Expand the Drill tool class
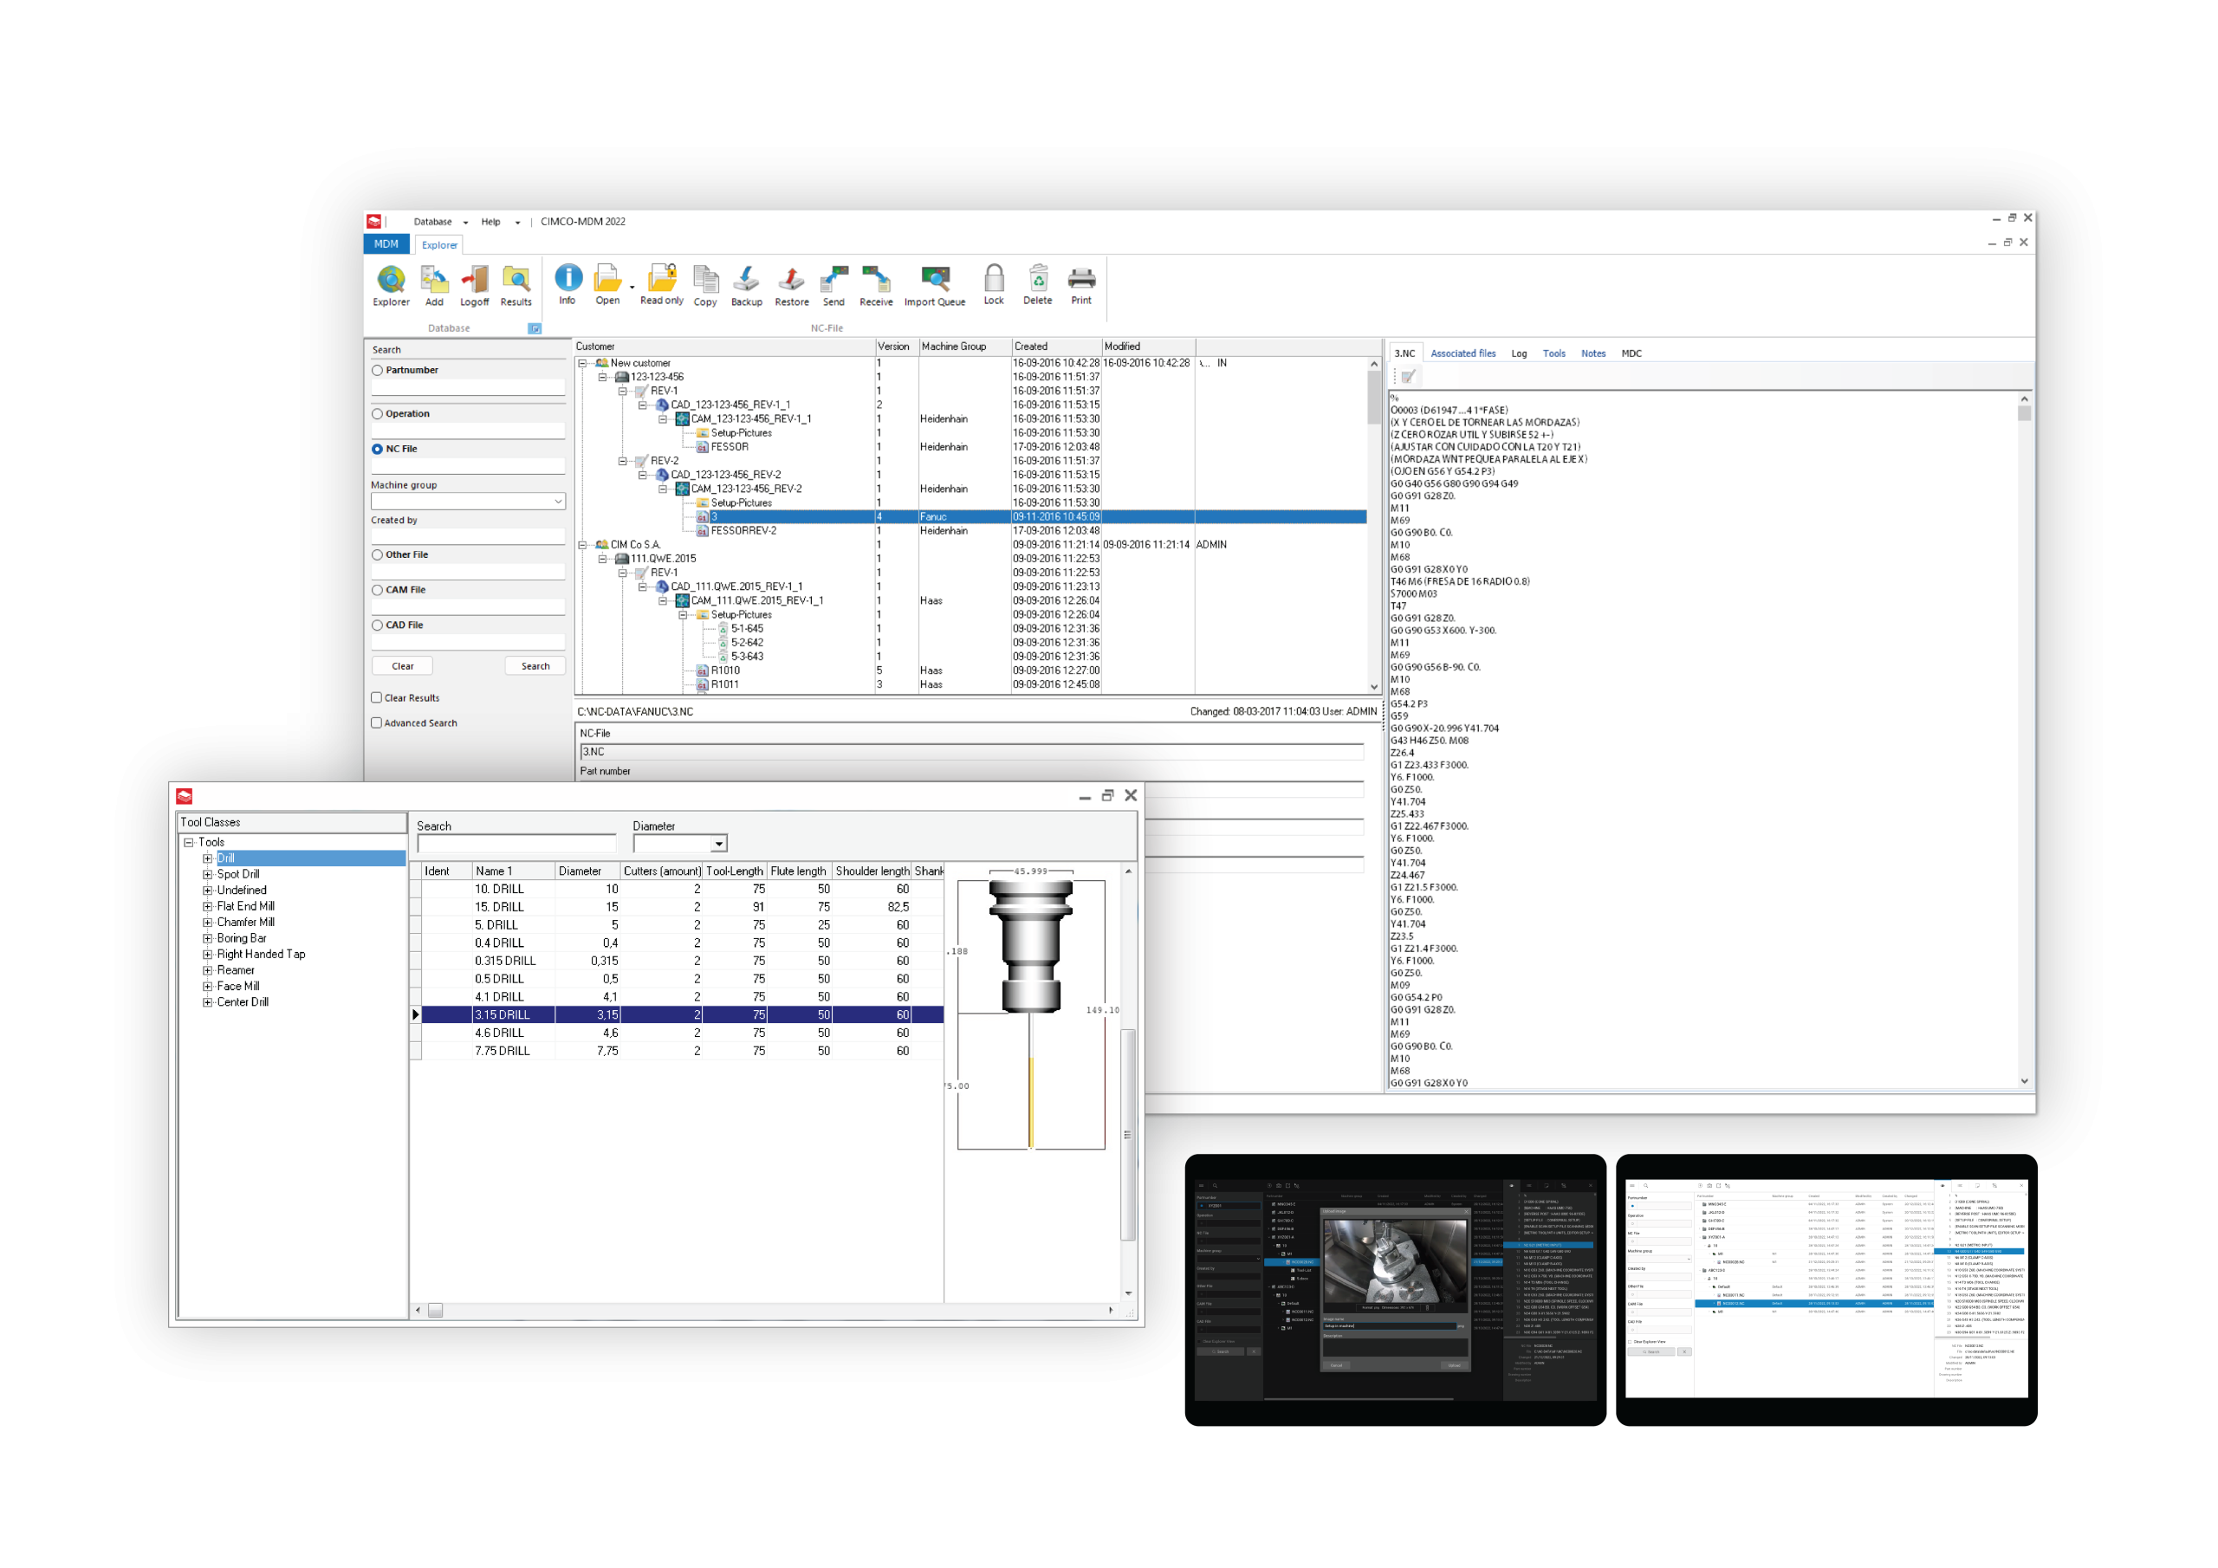This screenshot has height=1568, width=2218. [208, 858]
